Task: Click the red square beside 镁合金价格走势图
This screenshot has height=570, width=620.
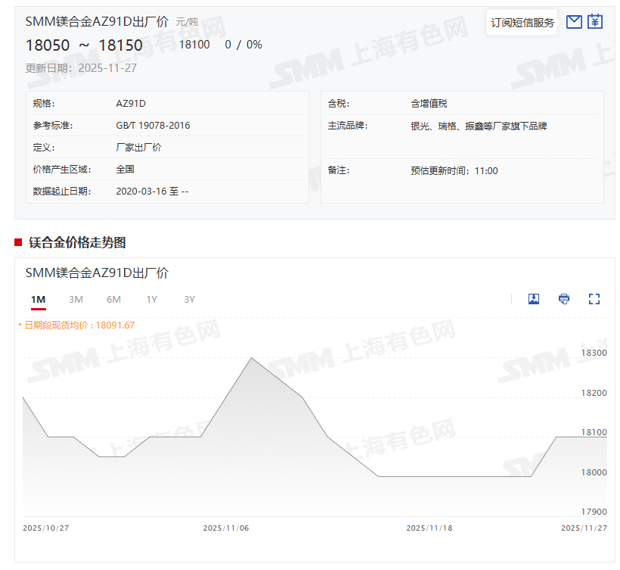Action: (x=18, y=242)
